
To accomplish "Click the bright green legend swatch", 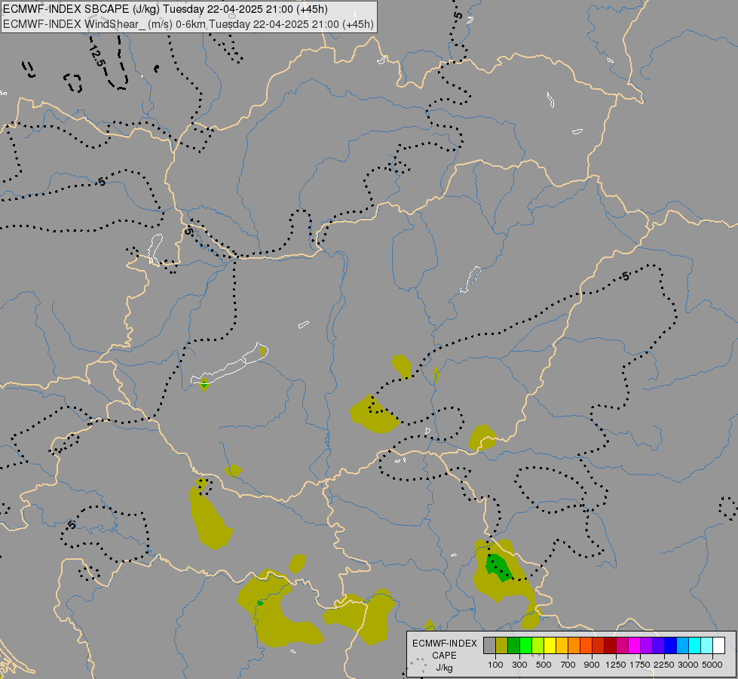I will [525, 646].
